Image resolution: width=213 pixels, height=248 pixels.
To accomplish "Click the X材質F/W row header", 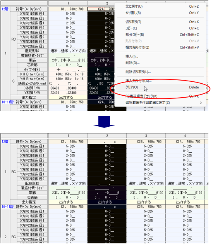I will coord(32,88).
